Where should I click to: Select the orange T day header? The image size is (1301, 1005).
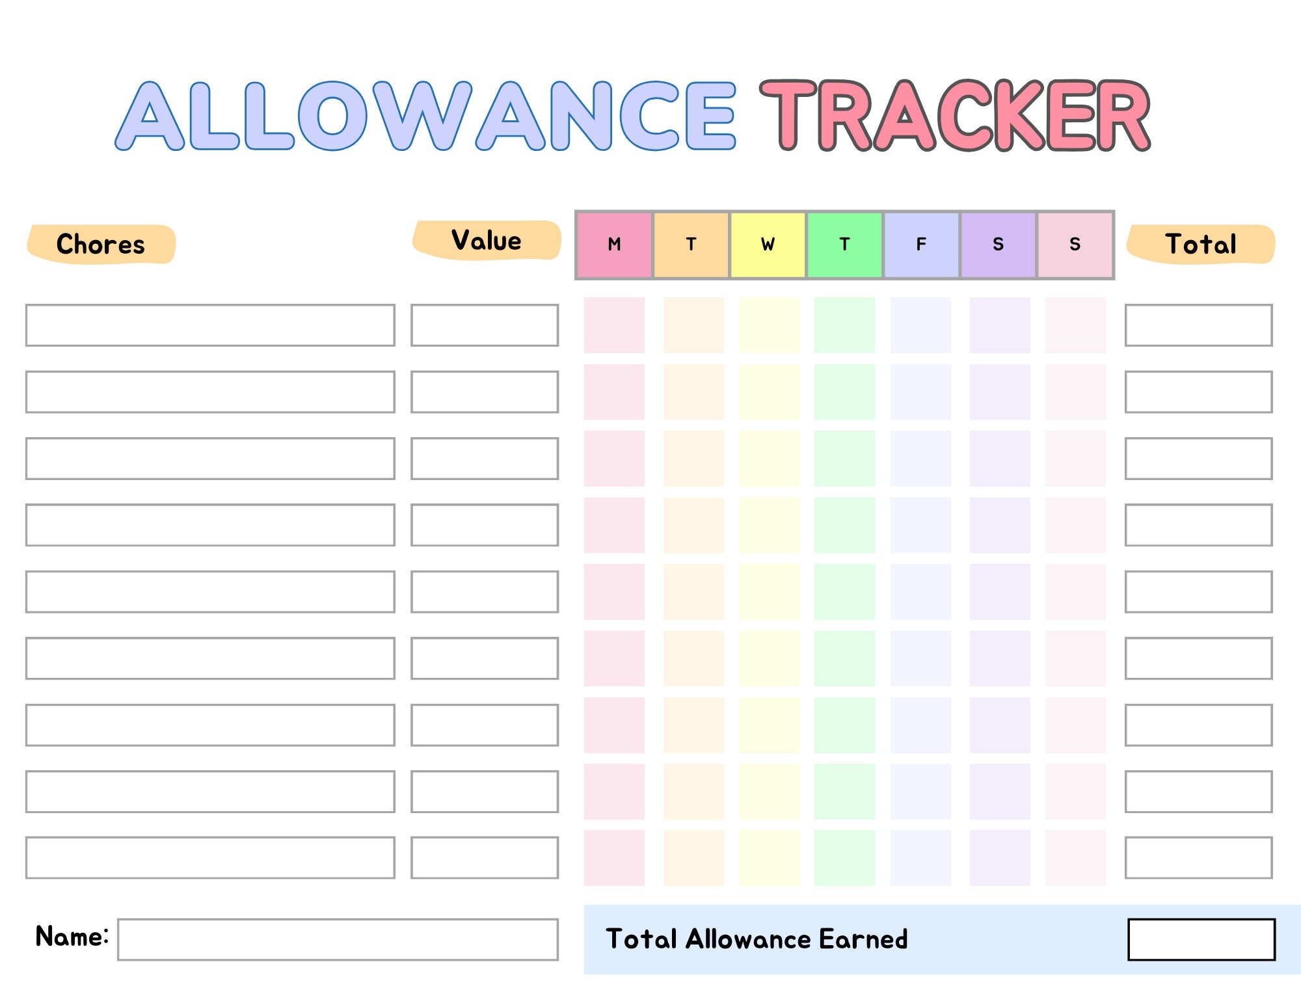[691, 245]
